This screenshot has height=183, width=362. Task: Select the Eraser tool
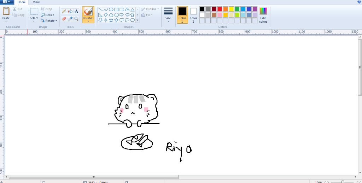point(64,19)
